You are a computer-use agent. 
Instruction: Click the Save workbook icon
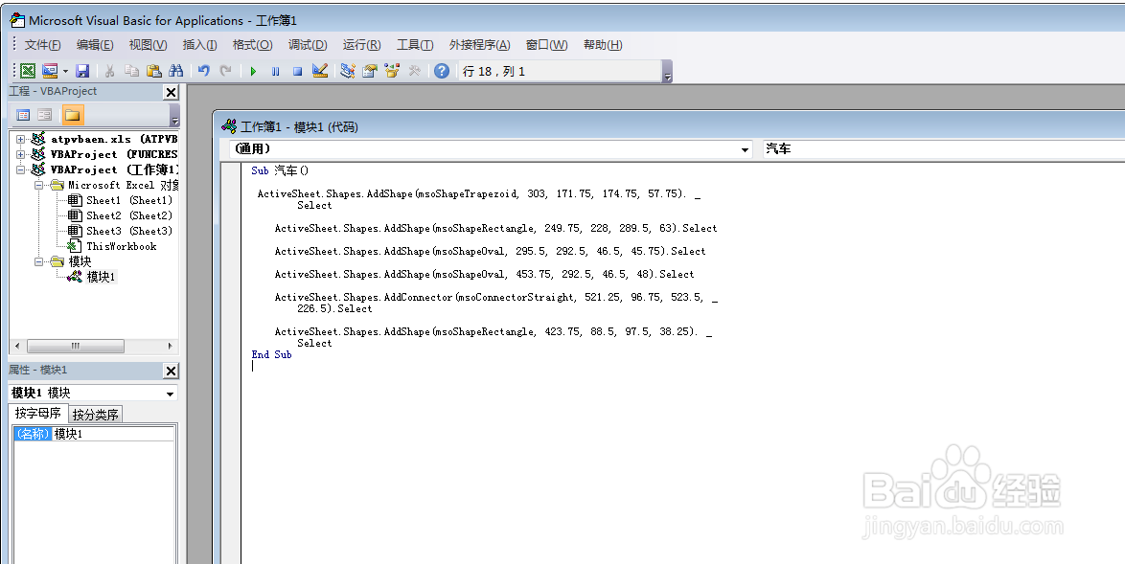pos(81,71)
